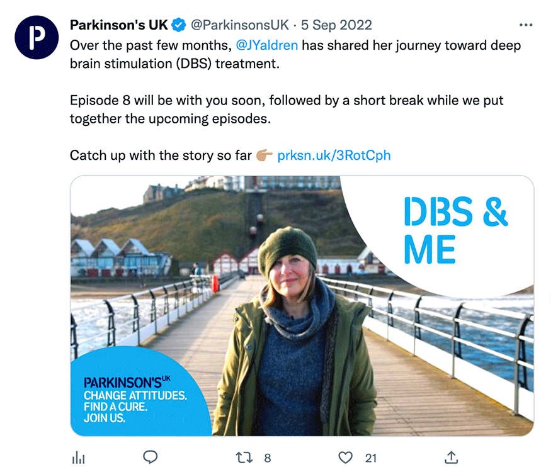Open the share tweet icon
Screen dimensions: 558x467
tap(451, 458)
